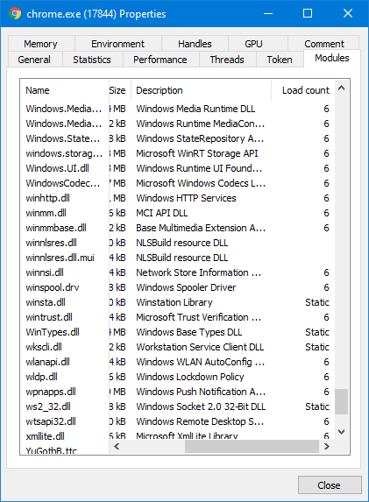Maximize the Properties window
The image size is (369, 502).
(x=308, y=13)
